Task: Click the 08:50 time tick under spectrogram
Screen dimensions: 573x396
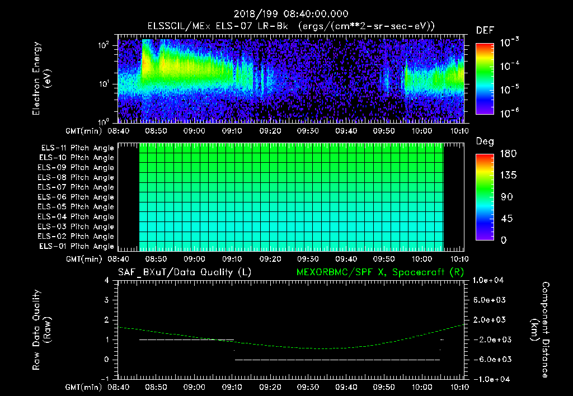Action: [156, 131]
